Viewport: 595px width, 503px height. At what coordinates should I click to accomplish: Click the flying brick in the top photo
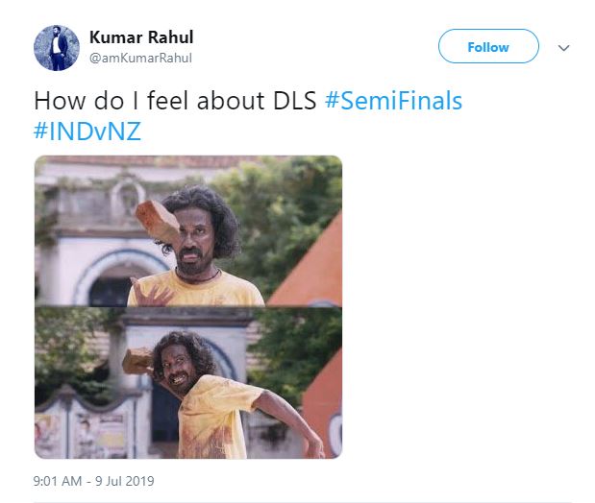click(158, 222)
